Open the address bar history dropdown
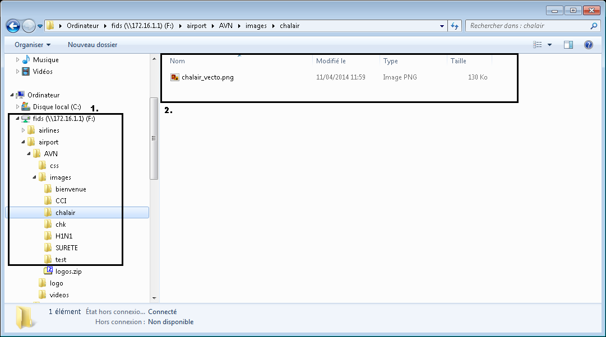 tap(440, 26)
